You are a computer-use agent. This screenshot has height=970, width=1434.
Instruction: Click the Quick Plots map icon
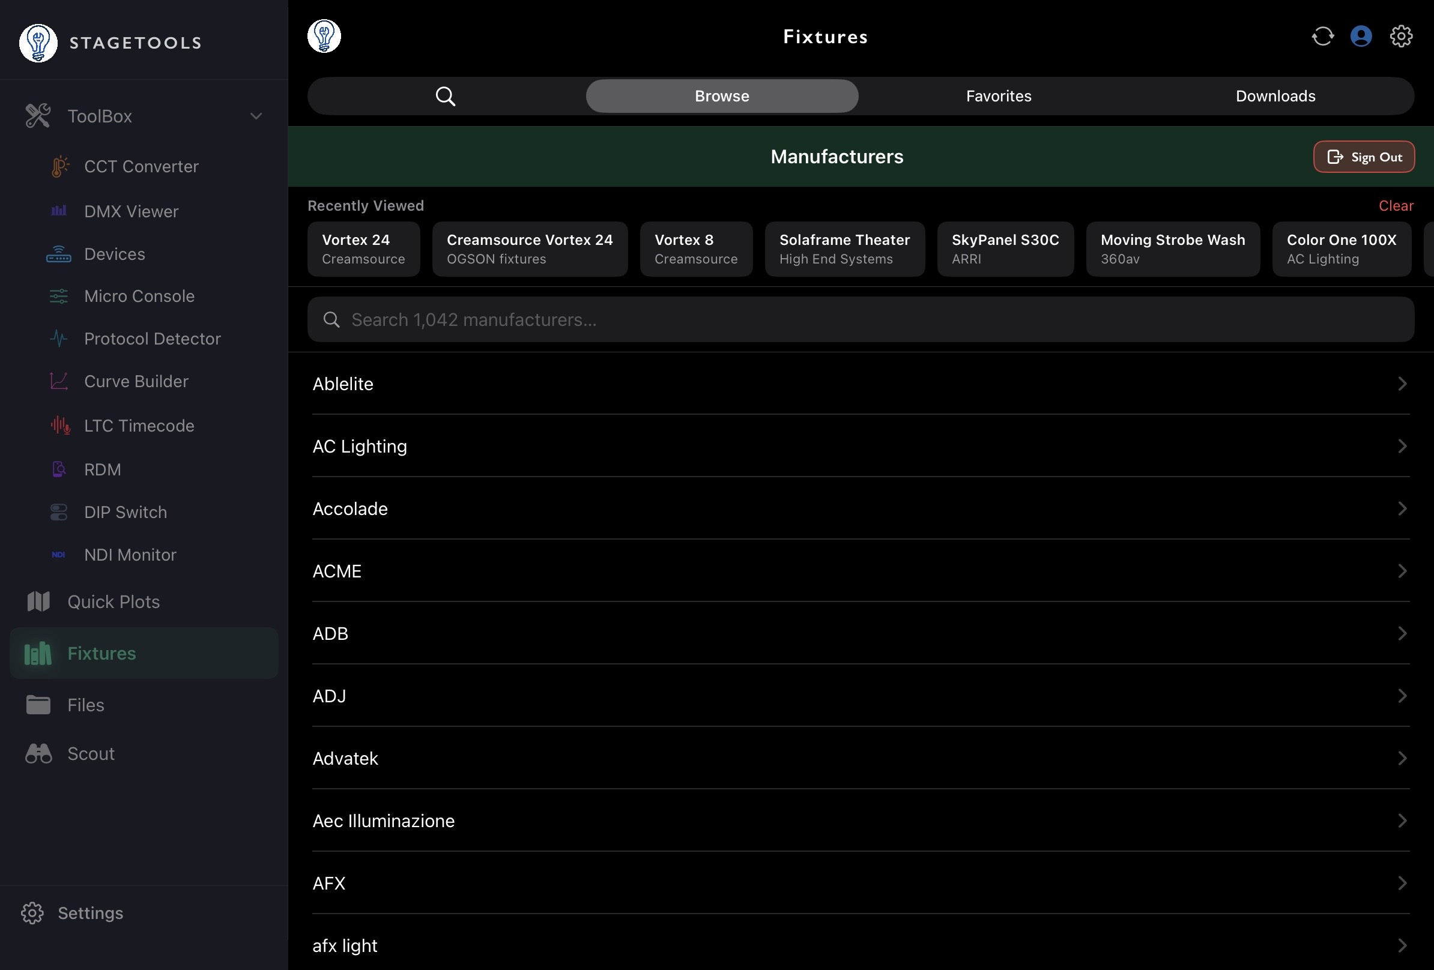38,601
